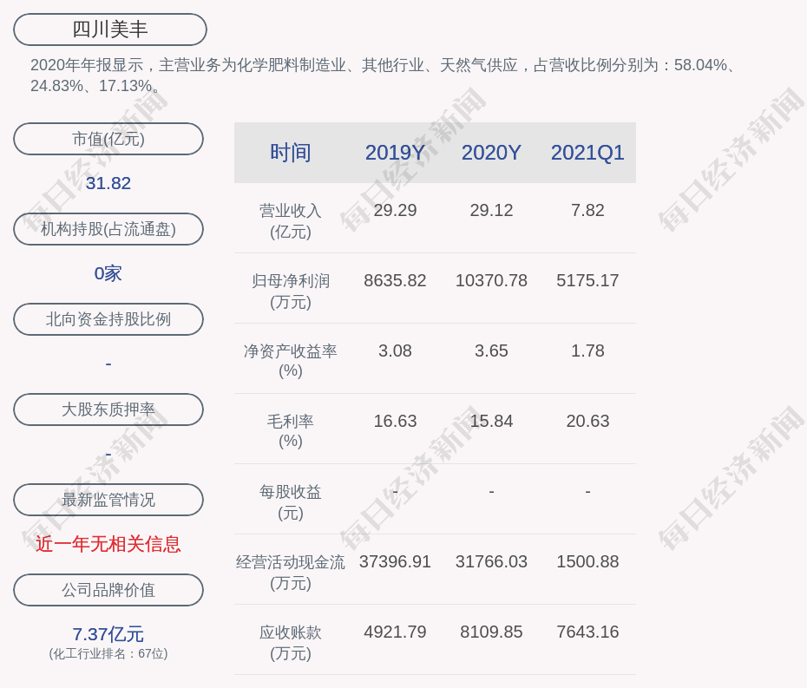Image resolution: width=807 pixels, height=688 pixels.
Task: Click the red 近一年无相关信息 text
Action: [108, 544]
